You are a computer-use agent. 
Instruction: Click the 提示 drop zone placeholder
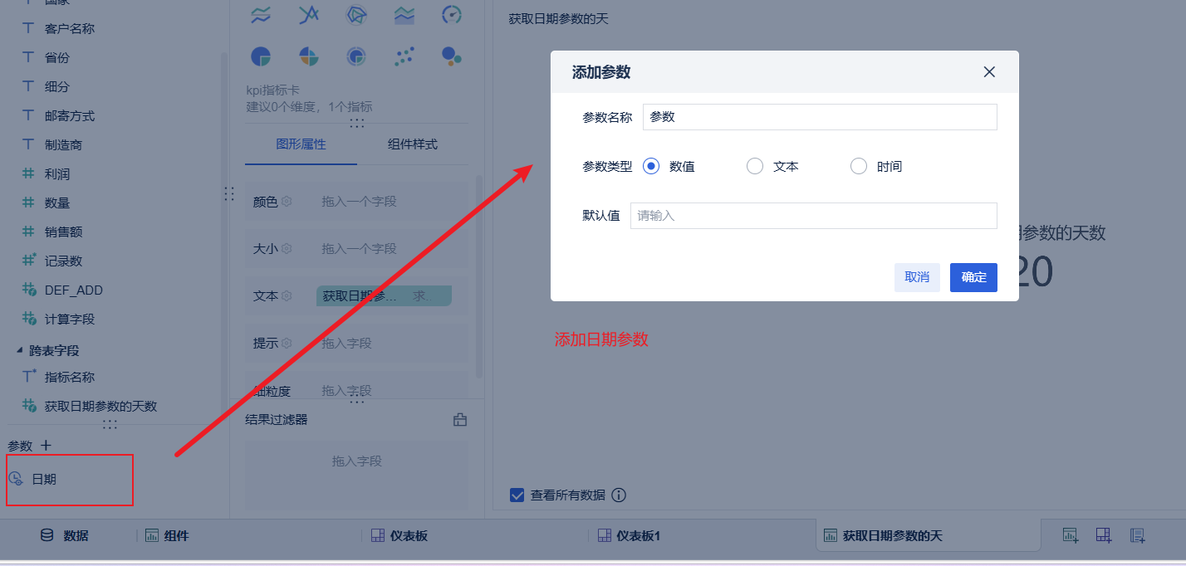[x=346, y=343]
